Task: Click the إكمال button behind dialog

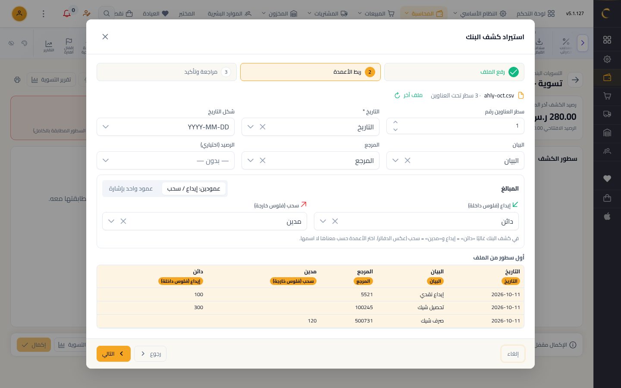Action: 34,345
